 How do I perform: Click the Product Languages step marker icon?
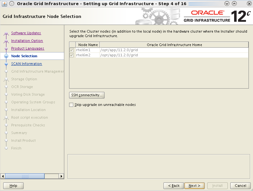6,49
